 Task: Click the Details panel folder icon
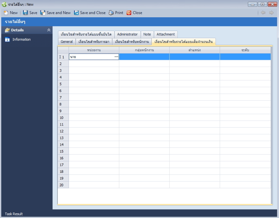click(7, 30)
